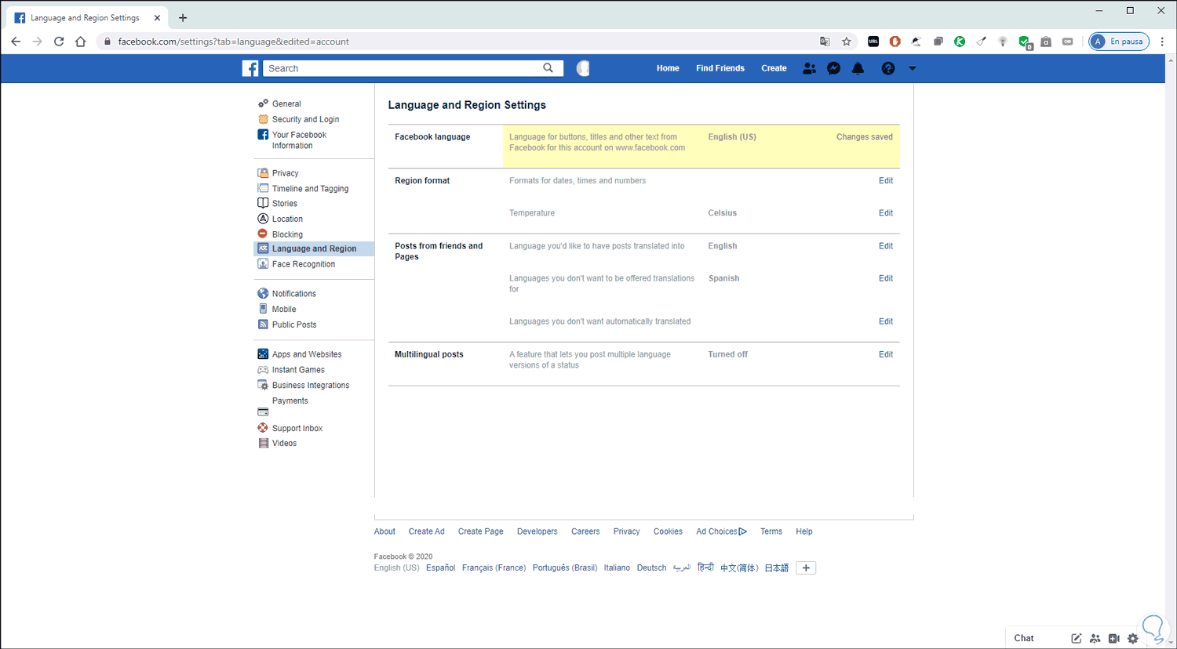Click the create group icon in Chat bar
Image resolution: width=1177 pixels, height=649 pixels.
click(x=1095, y=638)
